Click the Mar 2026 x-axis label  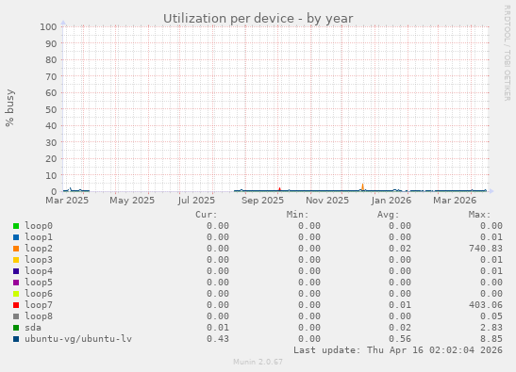pos(455,201)
